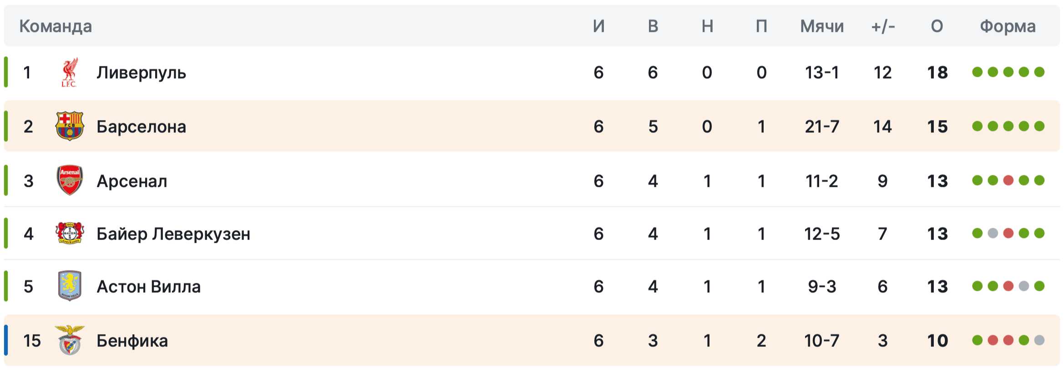Sort table by the Мячи column header
Image resolution: width=1064 pixels, height=370 pixels.
[822, 26]
